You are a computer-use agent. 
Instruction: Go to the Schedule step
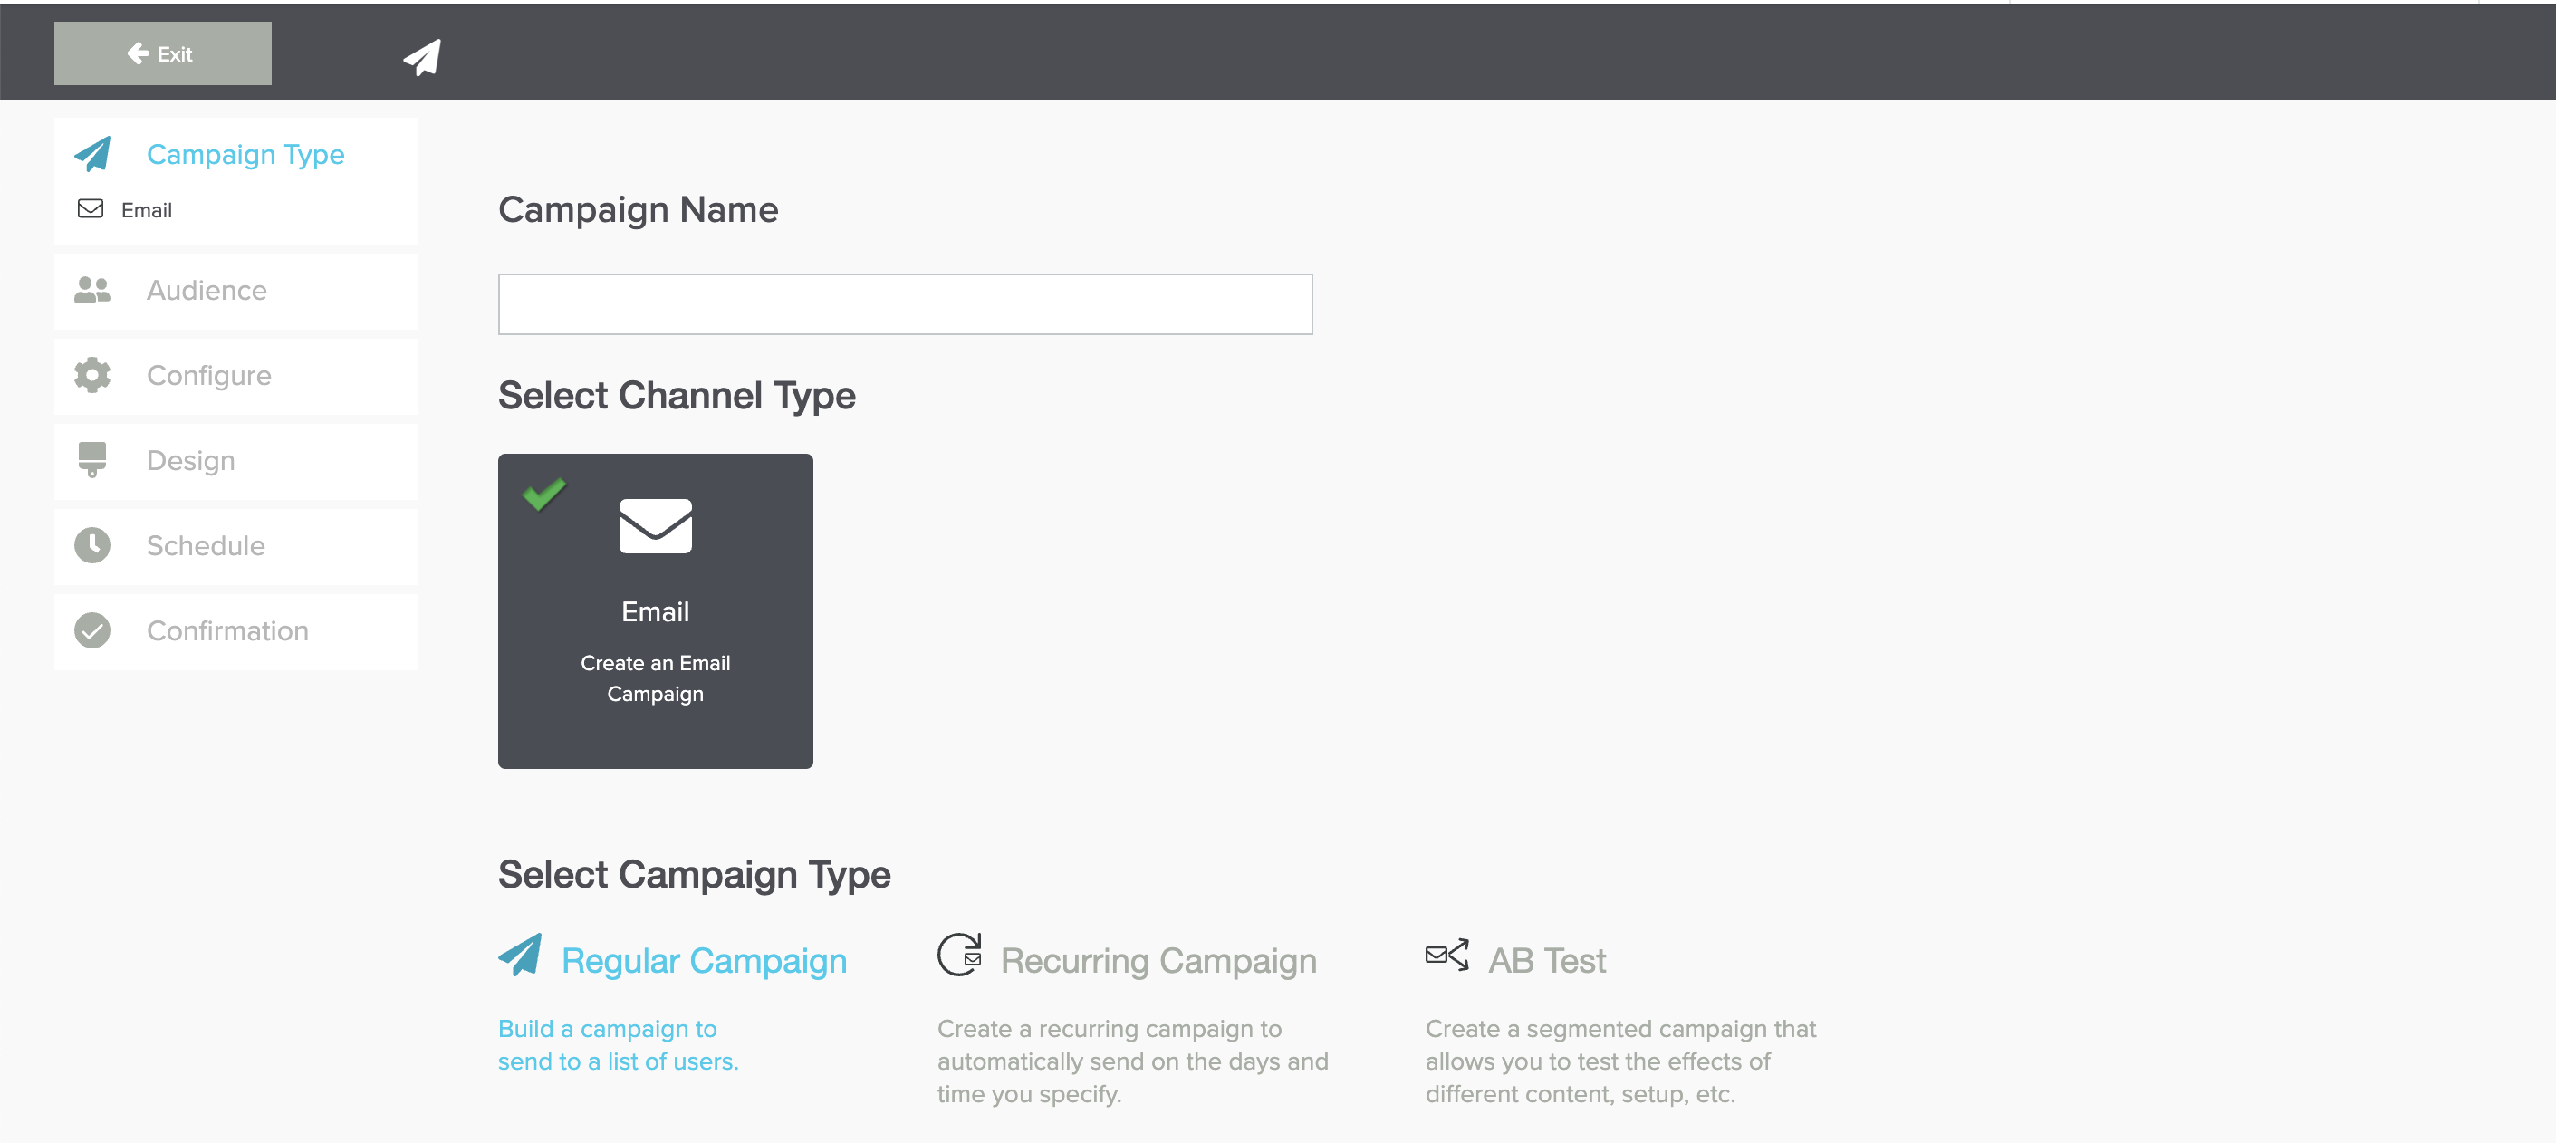(206, 546)
